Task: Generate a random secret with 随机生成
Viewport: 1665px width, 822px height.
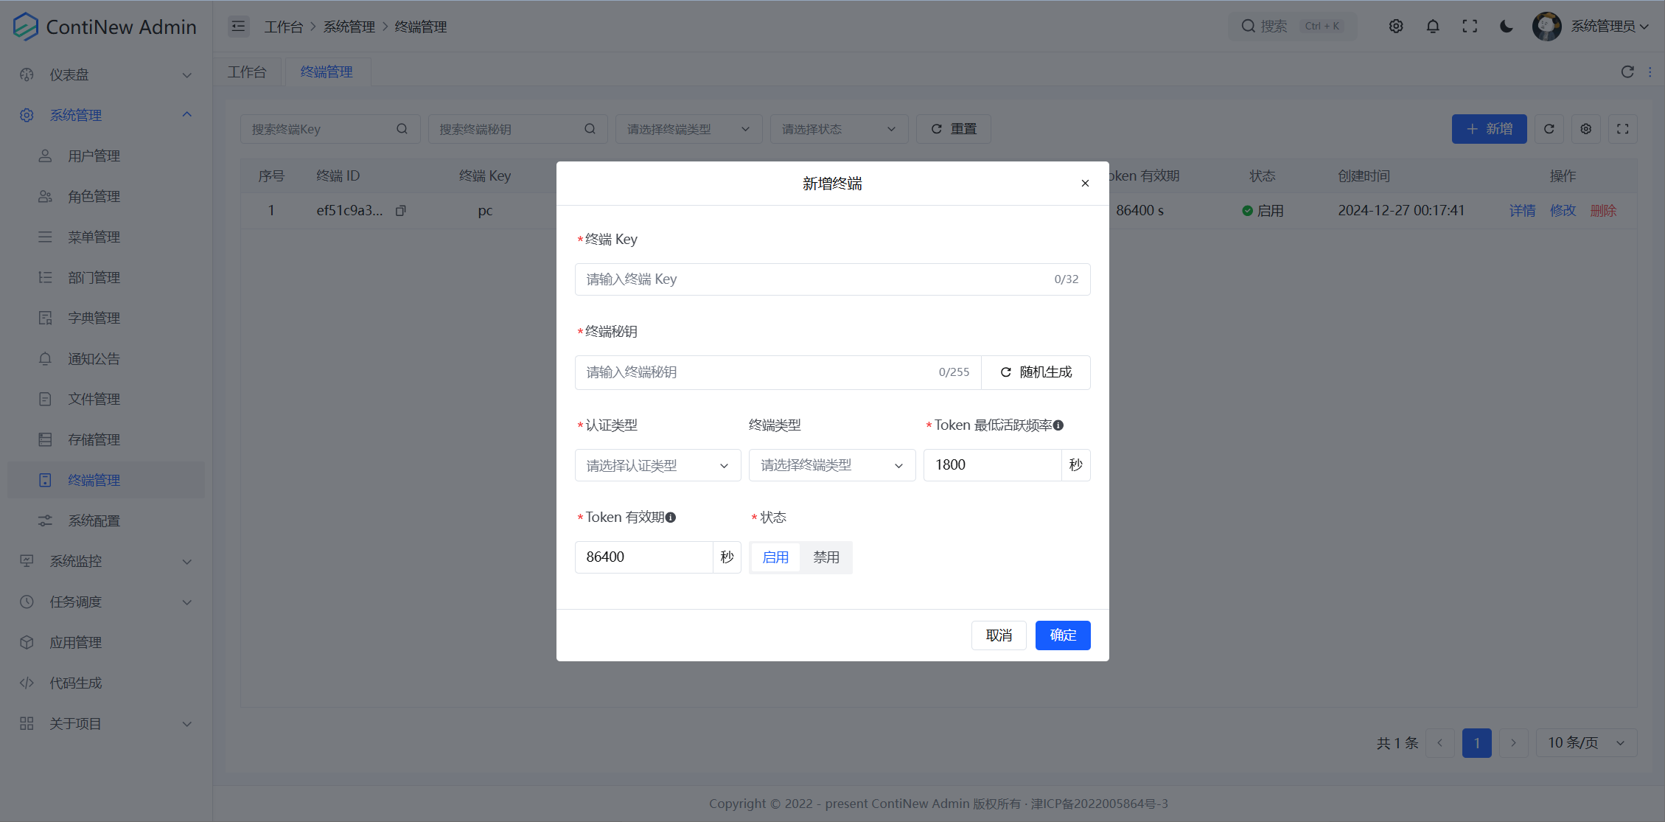Action: [x=1036, y=372]
